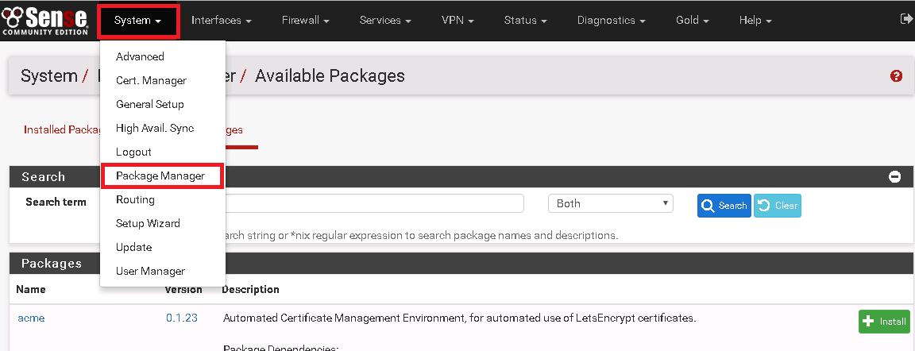
Task: Click the Clear button
Action: click(778, 206)
